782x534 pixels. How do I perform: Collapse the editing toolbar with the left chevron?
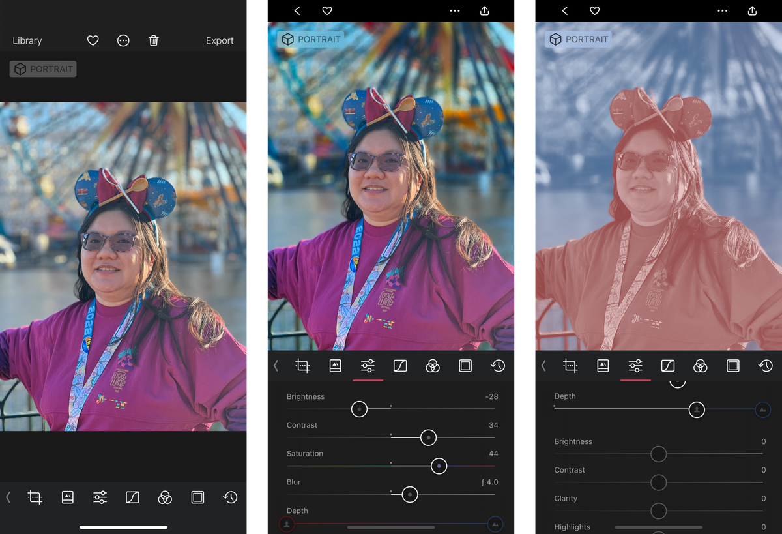[x=275, y=366]
